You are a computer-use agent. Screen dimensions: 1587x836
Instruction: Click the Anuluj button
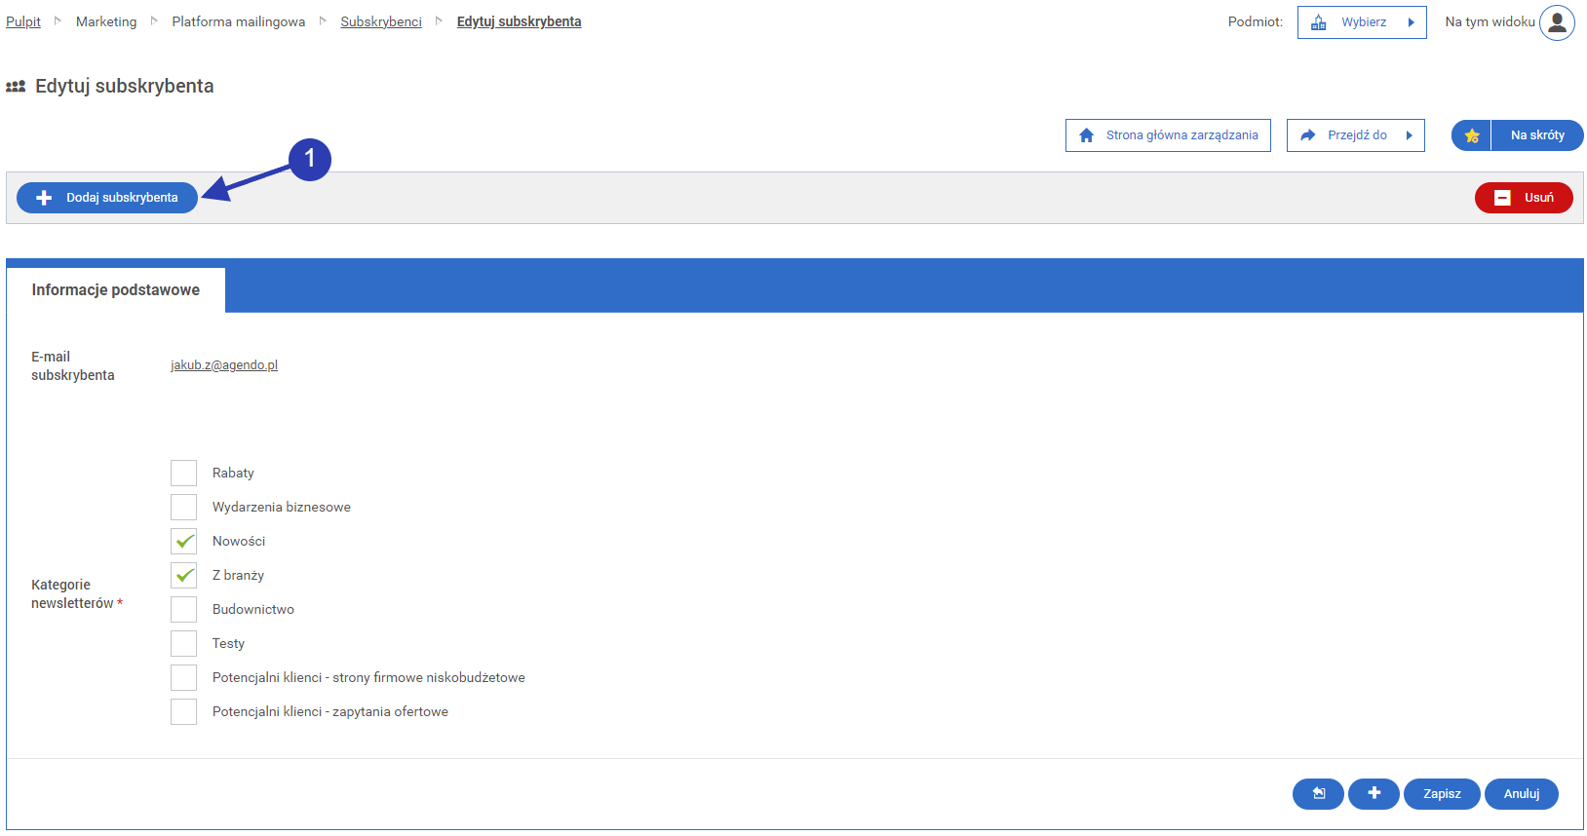click(1521, 794)
